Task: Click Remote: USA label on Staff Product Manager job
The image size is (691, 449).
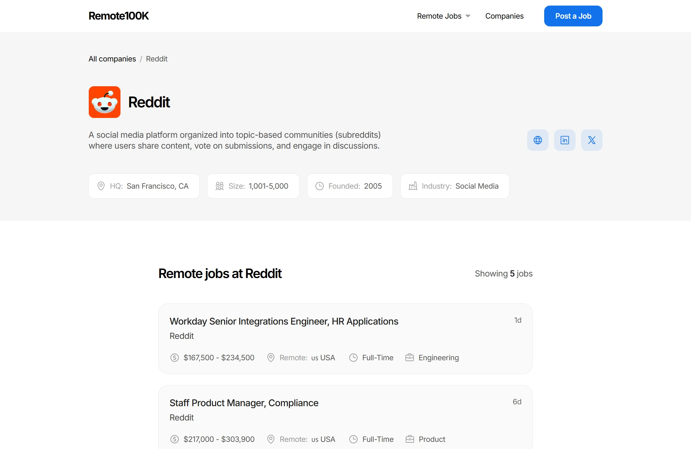Action: pos(307,439)
